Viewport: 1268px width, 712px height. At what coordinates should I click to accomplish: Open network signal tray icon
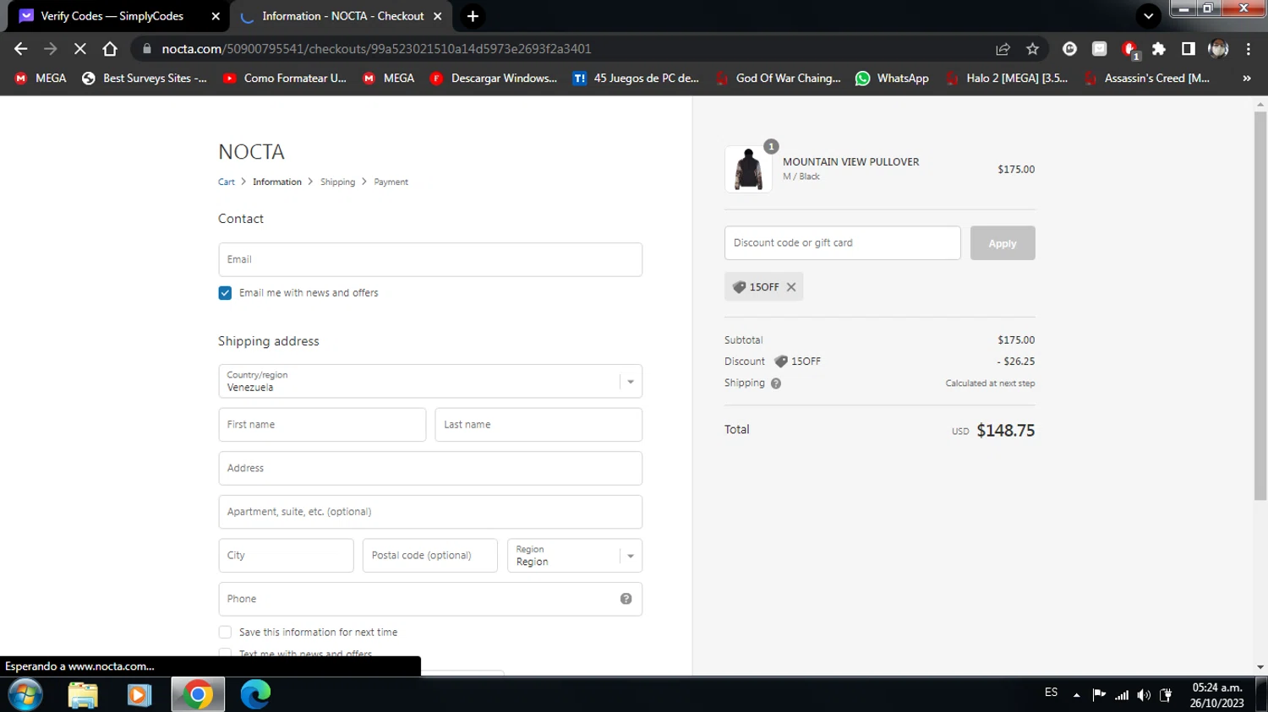[1122, 695]
